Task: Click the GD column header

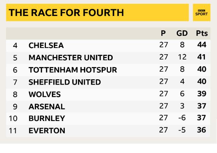Action: click(x=182, y=34)
